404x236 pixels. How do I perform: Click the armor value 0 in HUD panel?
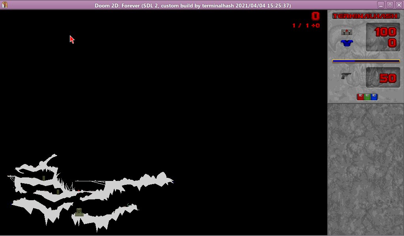coord(392,43)
